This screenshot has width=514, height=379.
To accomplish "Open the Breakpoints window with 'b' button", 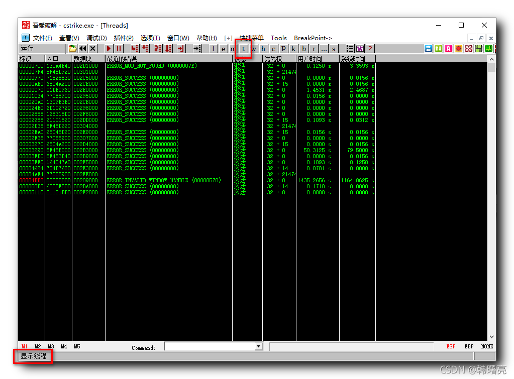I will pos(304,49).
